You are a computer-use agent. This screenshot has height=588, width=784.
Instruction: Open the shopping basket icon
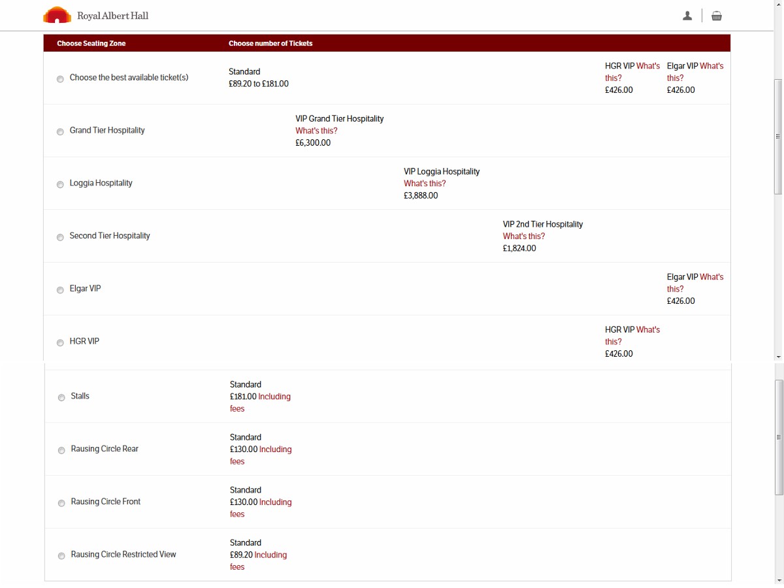717,16
